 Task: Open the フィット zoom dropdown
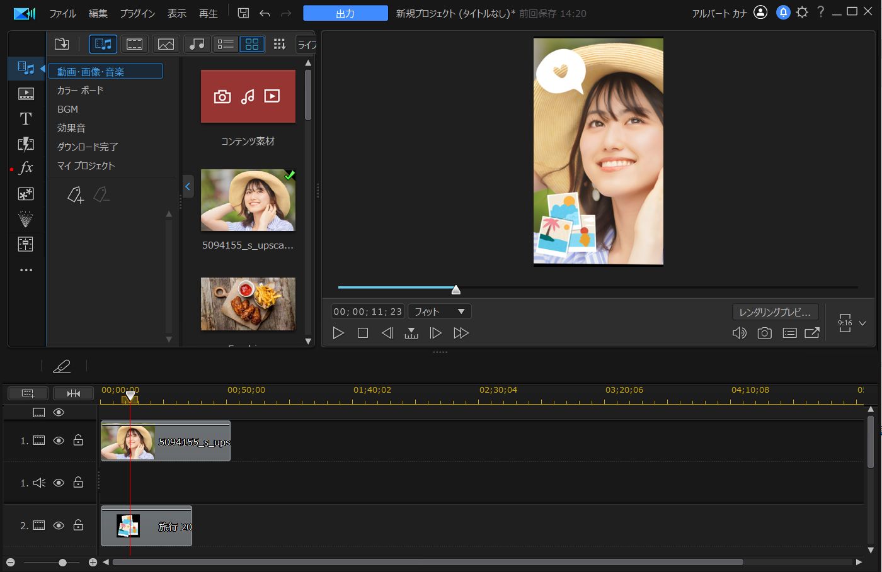[440, 311]
